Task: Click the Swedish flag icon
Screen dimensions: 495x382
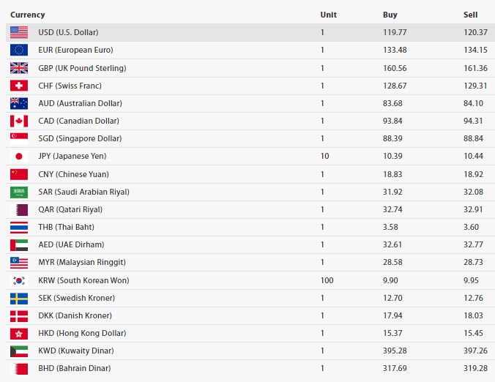Action: [x=19, y=298]
